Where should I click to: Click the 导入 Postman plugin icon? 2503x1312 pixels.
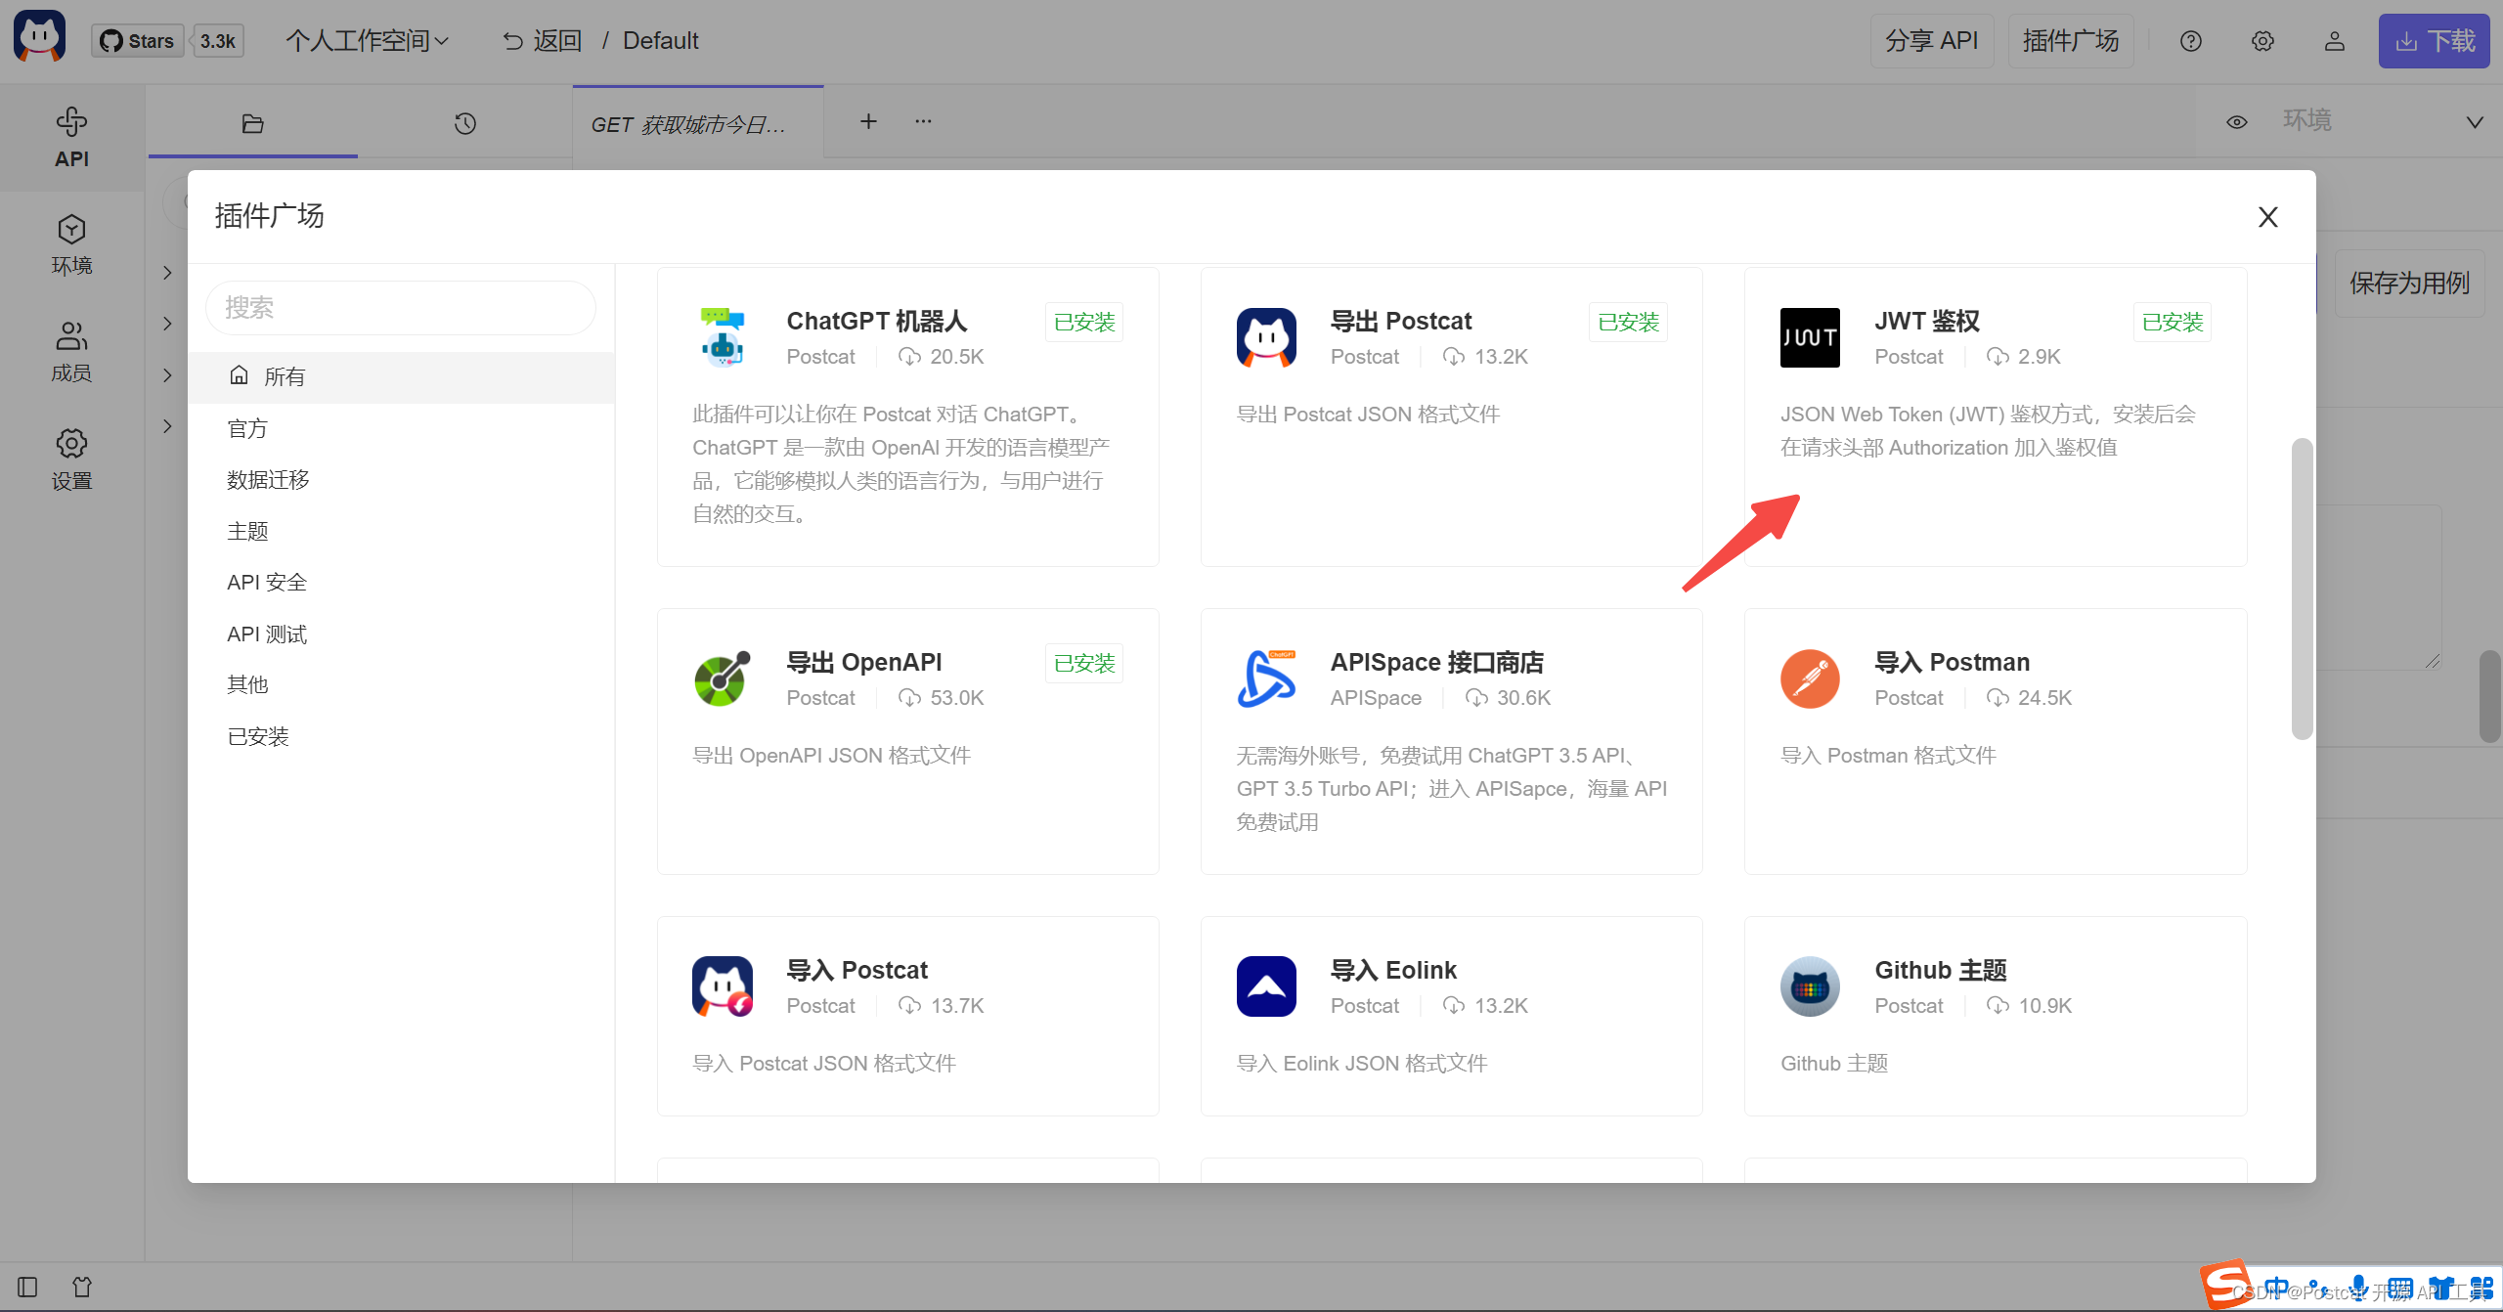coord(1810,678)
